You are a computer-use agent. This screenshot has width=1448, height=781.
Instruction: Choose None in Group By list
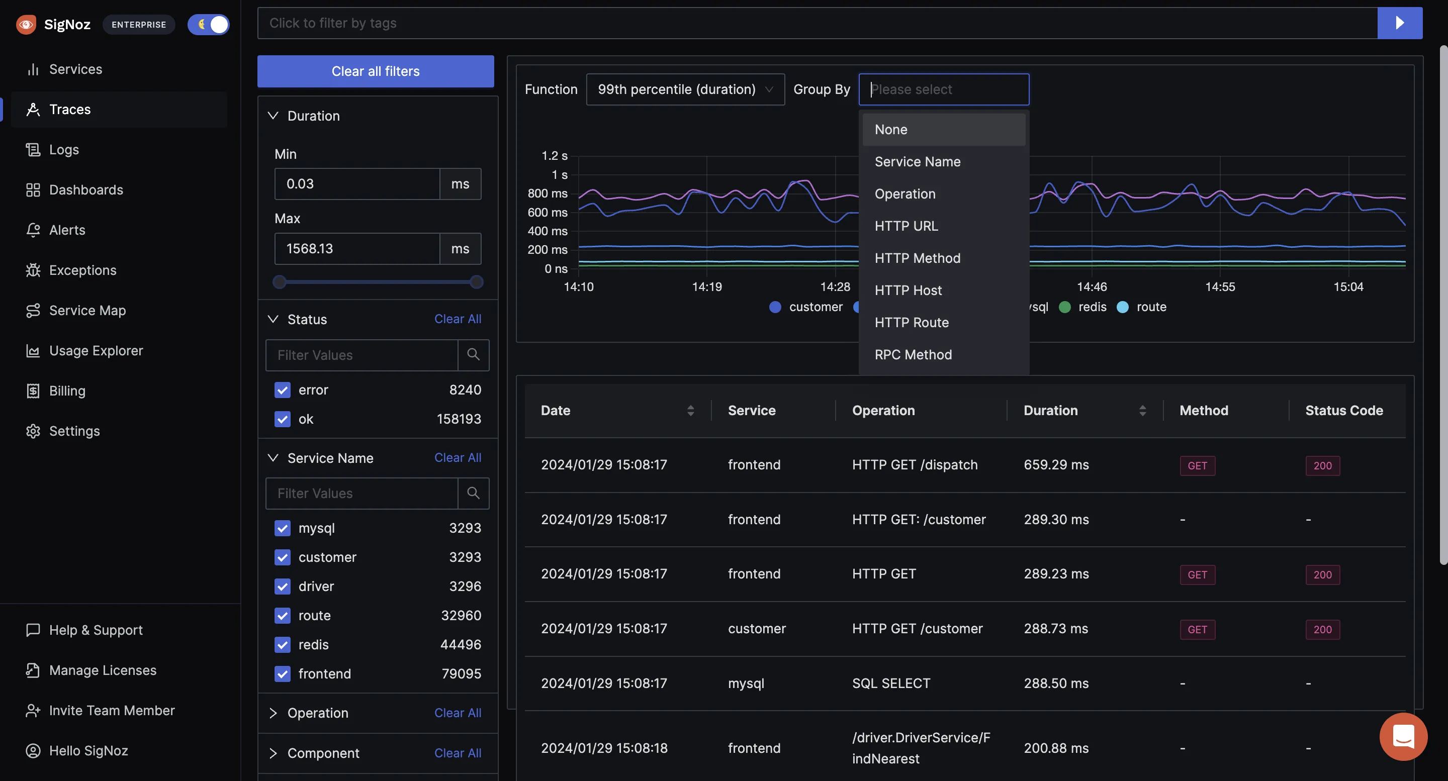(x=944, y=130)
